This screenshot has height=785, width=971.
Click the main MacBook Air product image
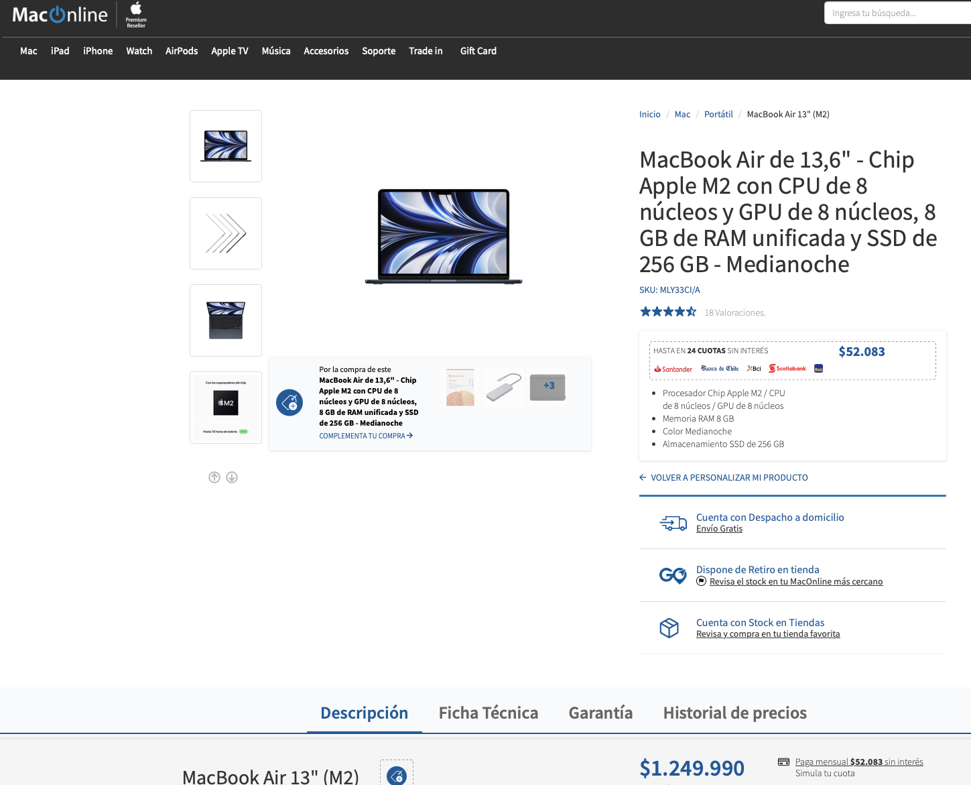pyautogui.click(x=444, y=236)
